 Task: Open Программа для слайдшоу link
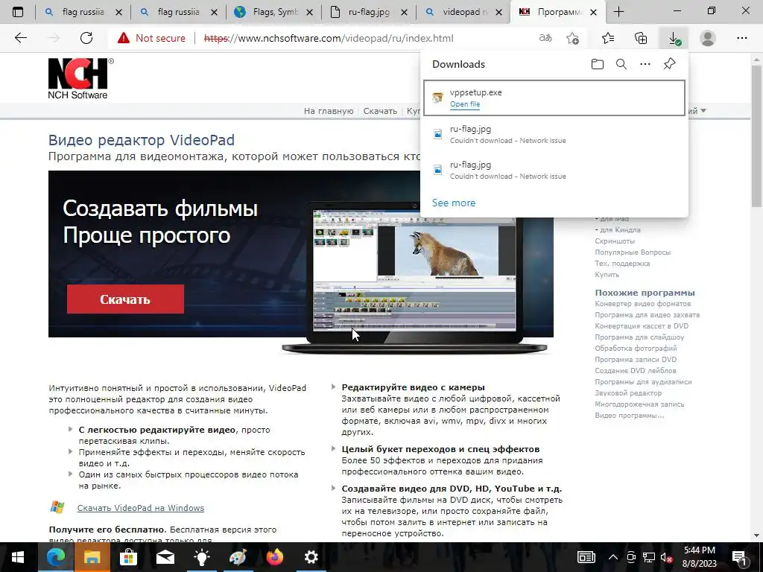pos(639,337)
